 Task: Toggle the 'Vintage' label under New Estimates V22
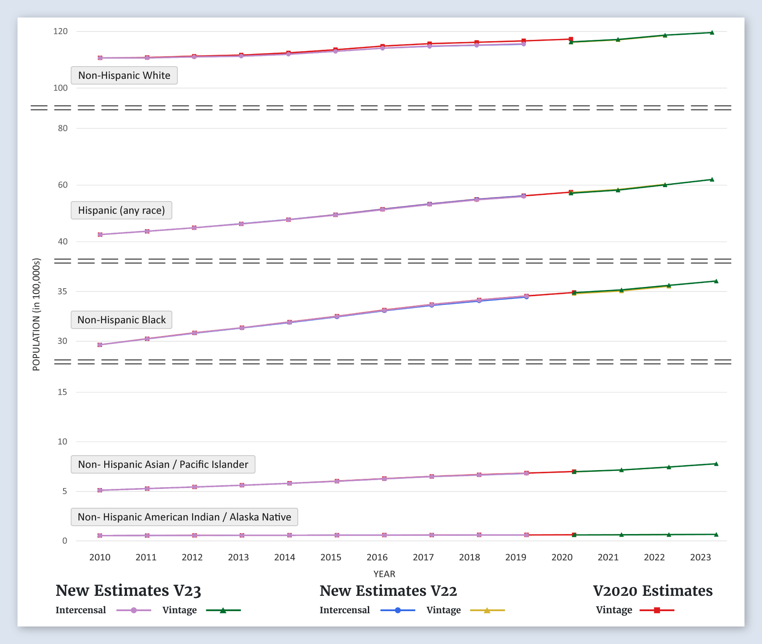pyautogui.click(x=443, y=610)
